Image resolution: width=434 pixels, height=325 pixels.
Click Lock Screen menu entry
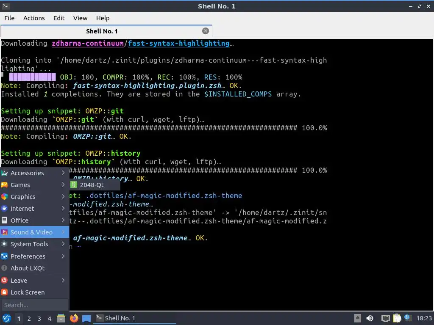coord(34,292)
